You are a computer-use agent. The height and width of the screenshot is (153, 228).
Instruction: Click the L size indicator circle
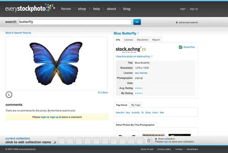coord(9,95)
